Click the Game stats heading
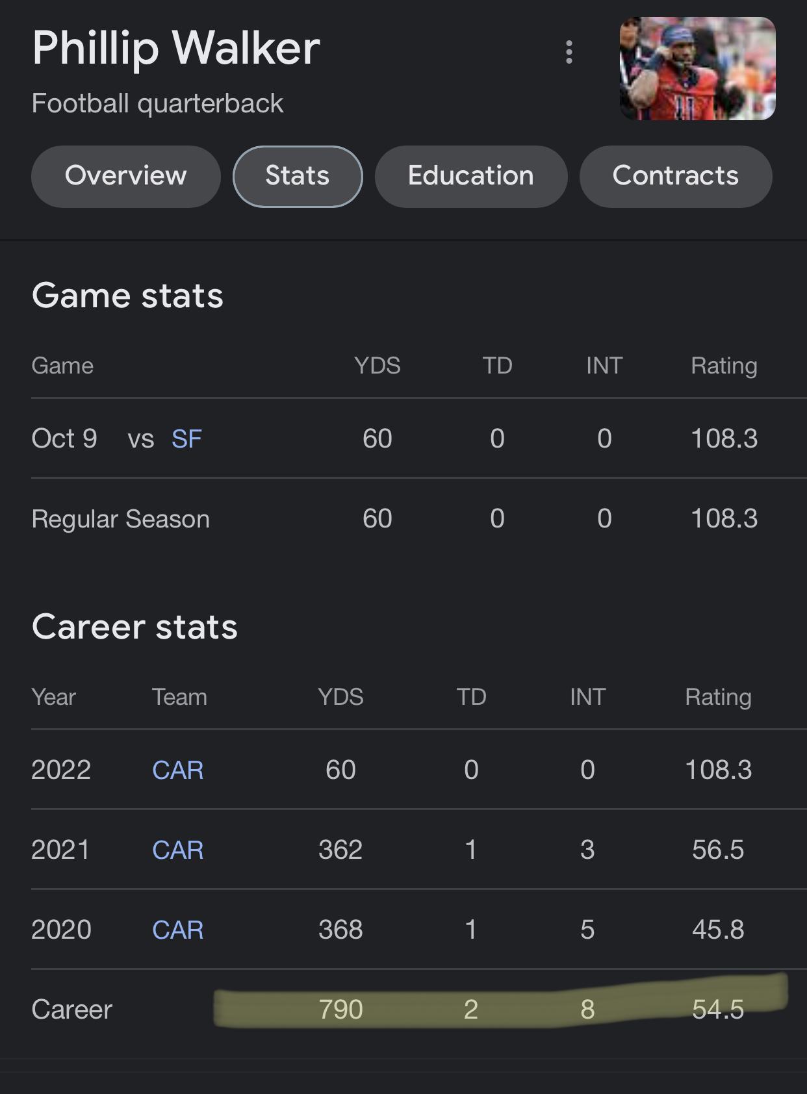Viewport: 807px width, 1094px height. click(x=127, y=296)
